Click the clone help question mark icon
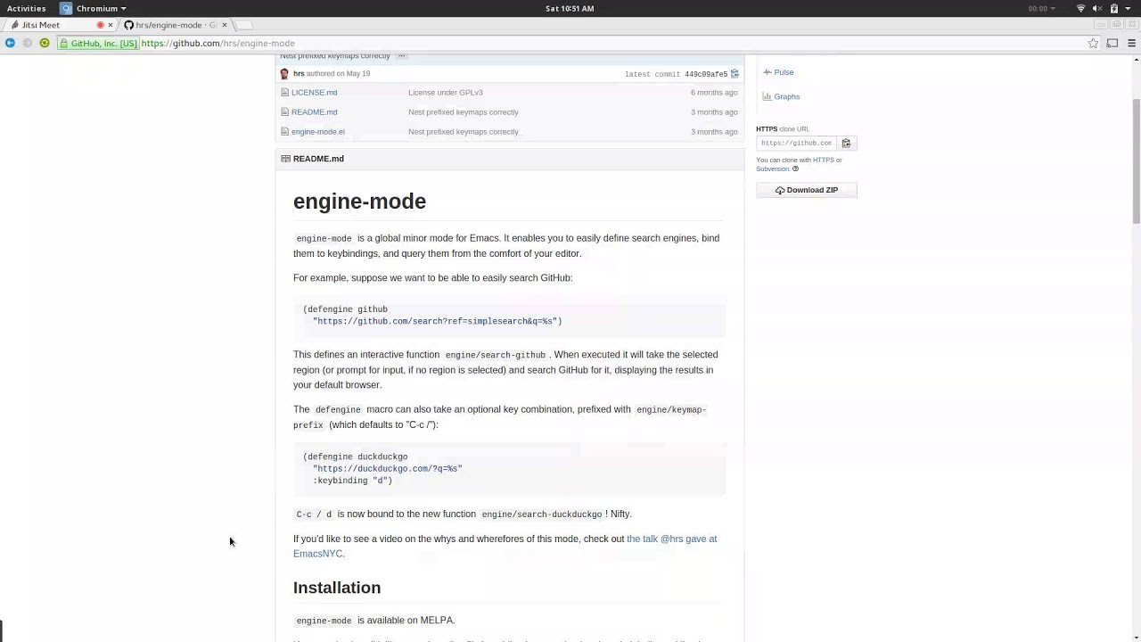Image resolution: width=1141 pixels, height=642 pixels. (x=795, y=169)
